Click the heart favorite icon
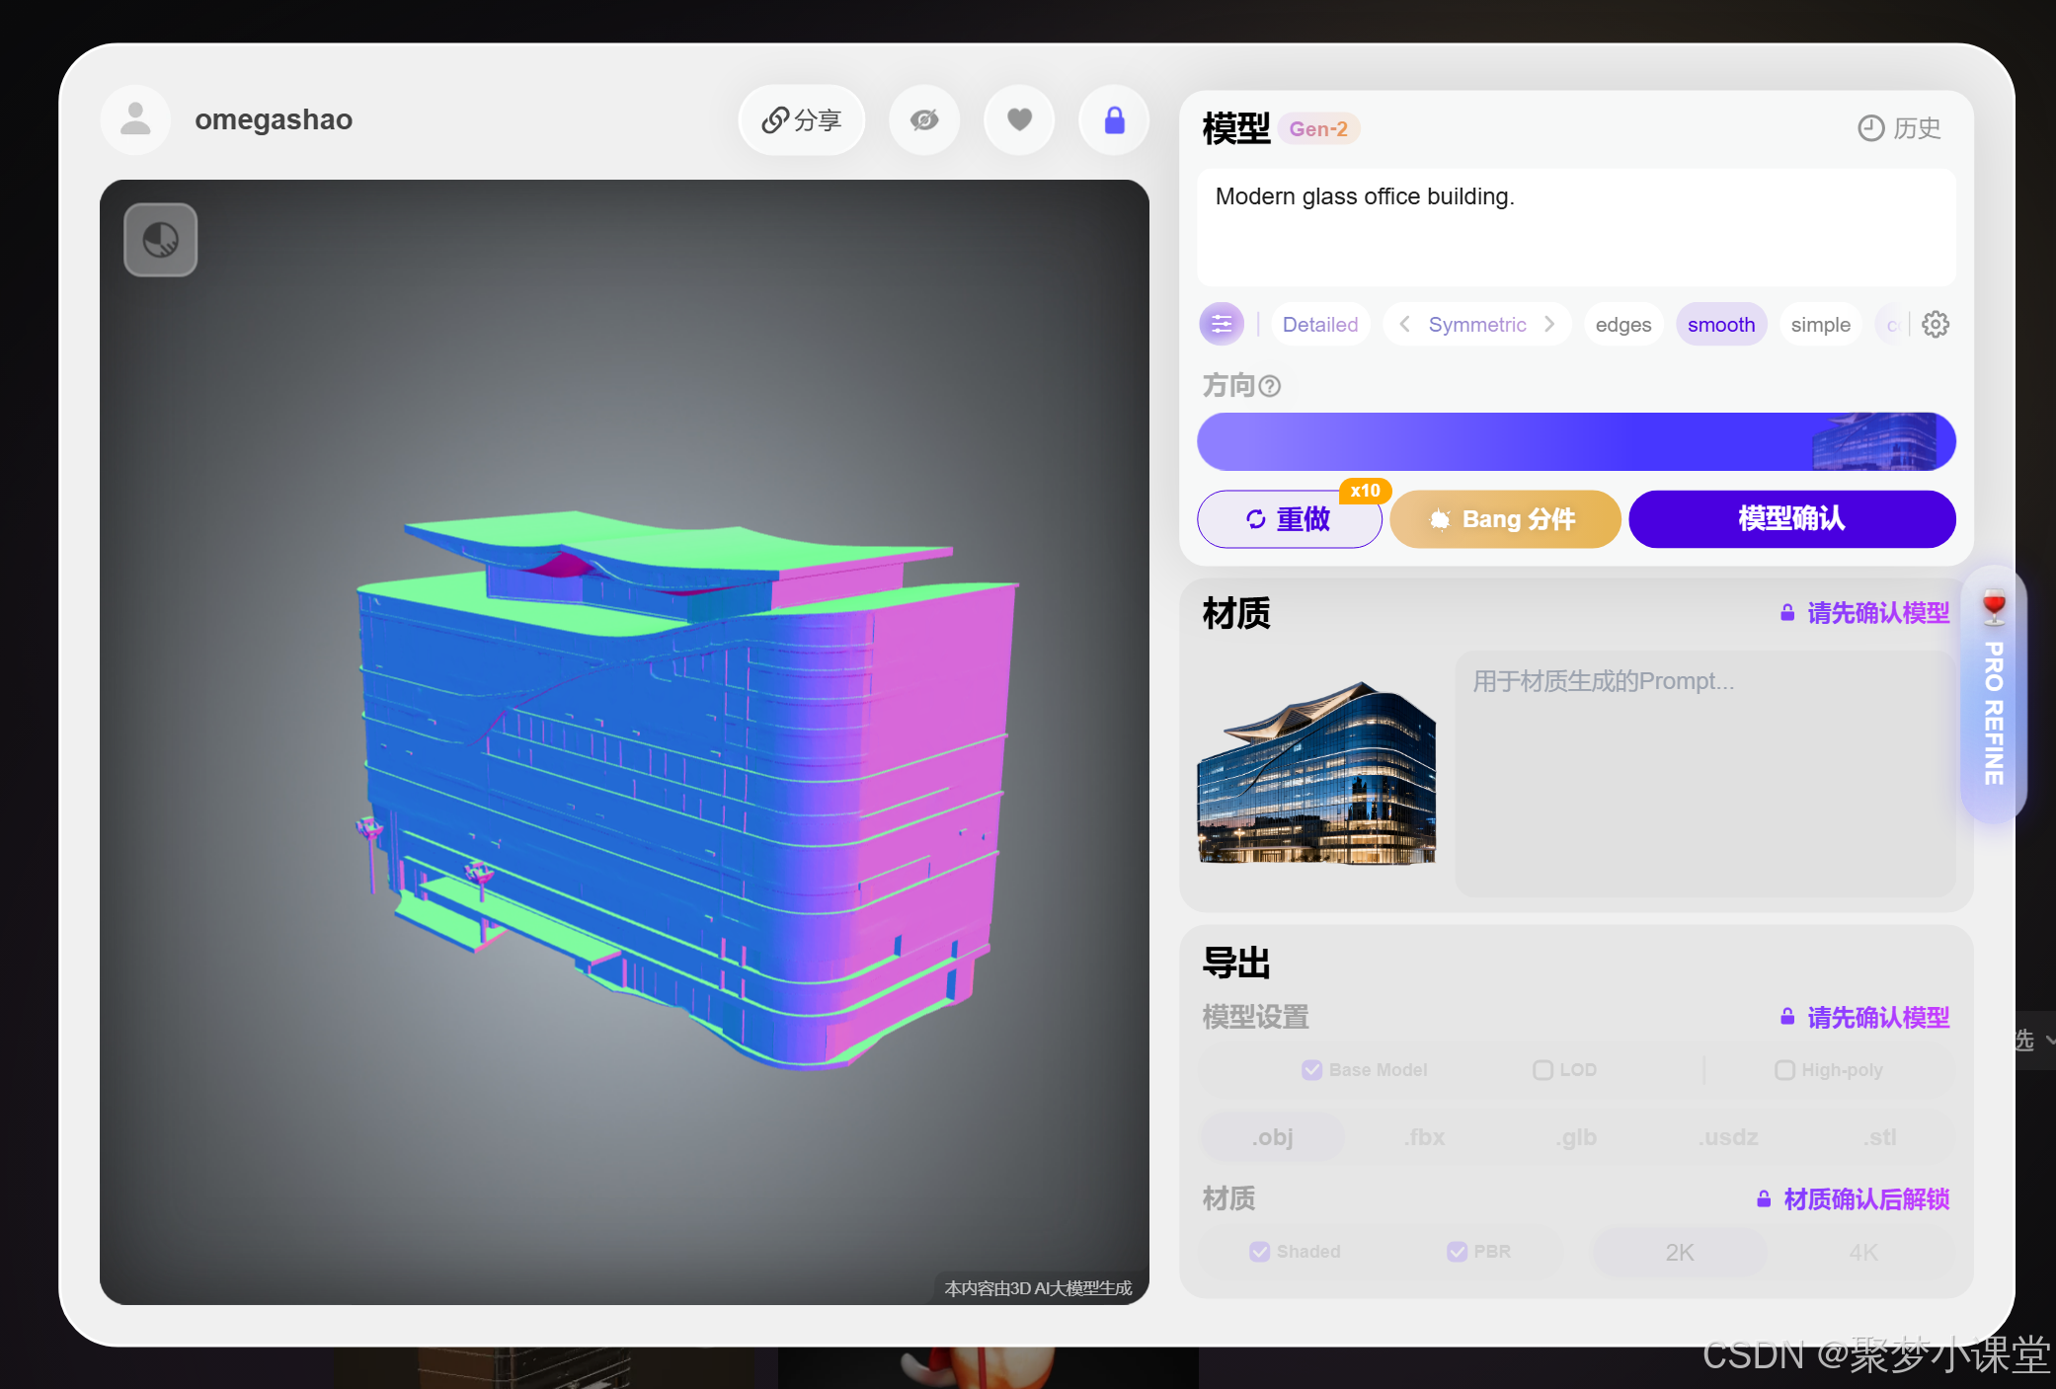The width and height of the screenshot is (2056, 1389). click(1019, 120)
